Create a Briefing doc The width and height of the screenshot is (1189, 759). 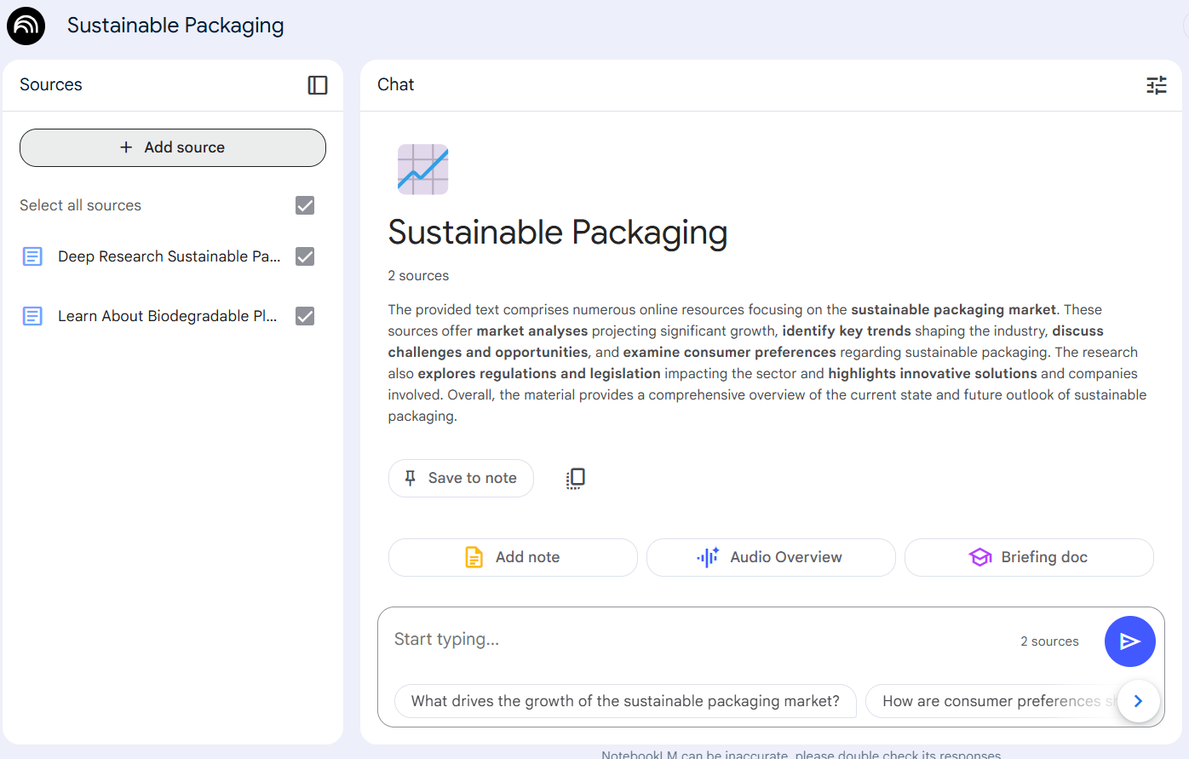pyautogui.click(x=1029, y=557)
